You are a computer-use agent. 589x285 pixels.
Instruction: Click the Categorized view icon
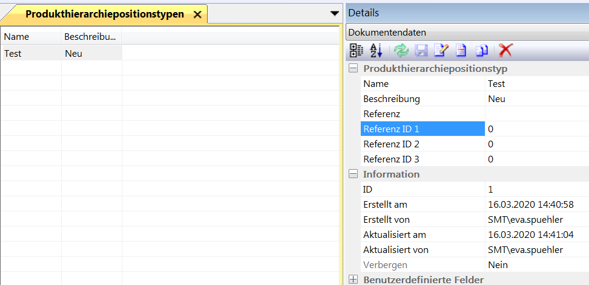[357, 51]
